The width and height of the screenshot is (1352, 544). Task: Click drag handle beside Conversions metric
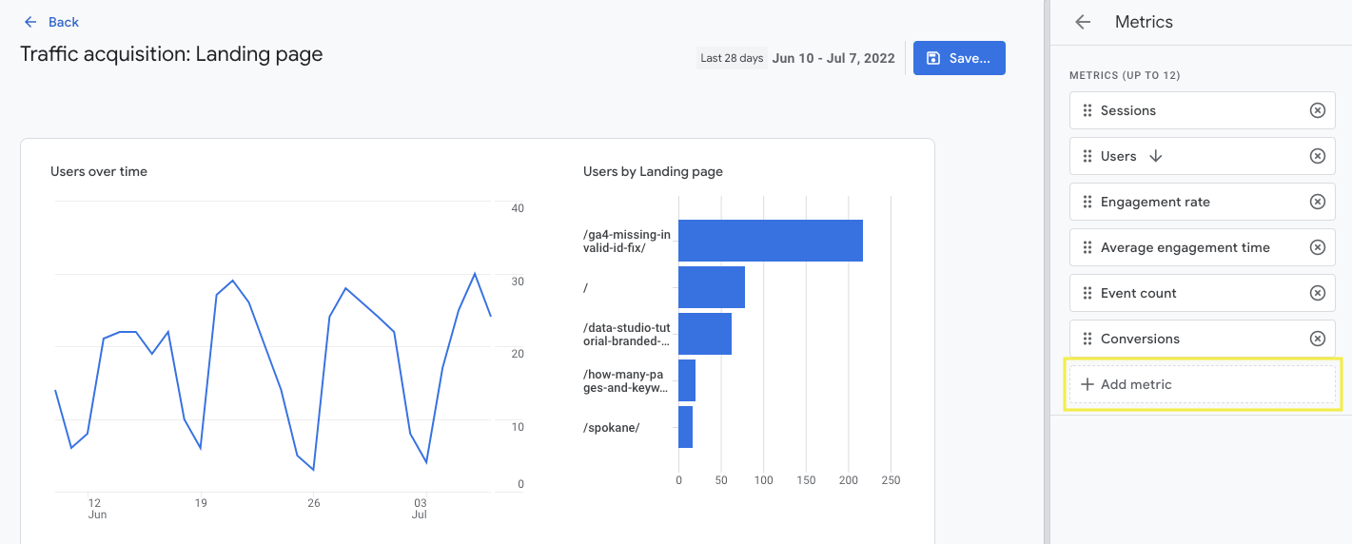point(1087,339)
